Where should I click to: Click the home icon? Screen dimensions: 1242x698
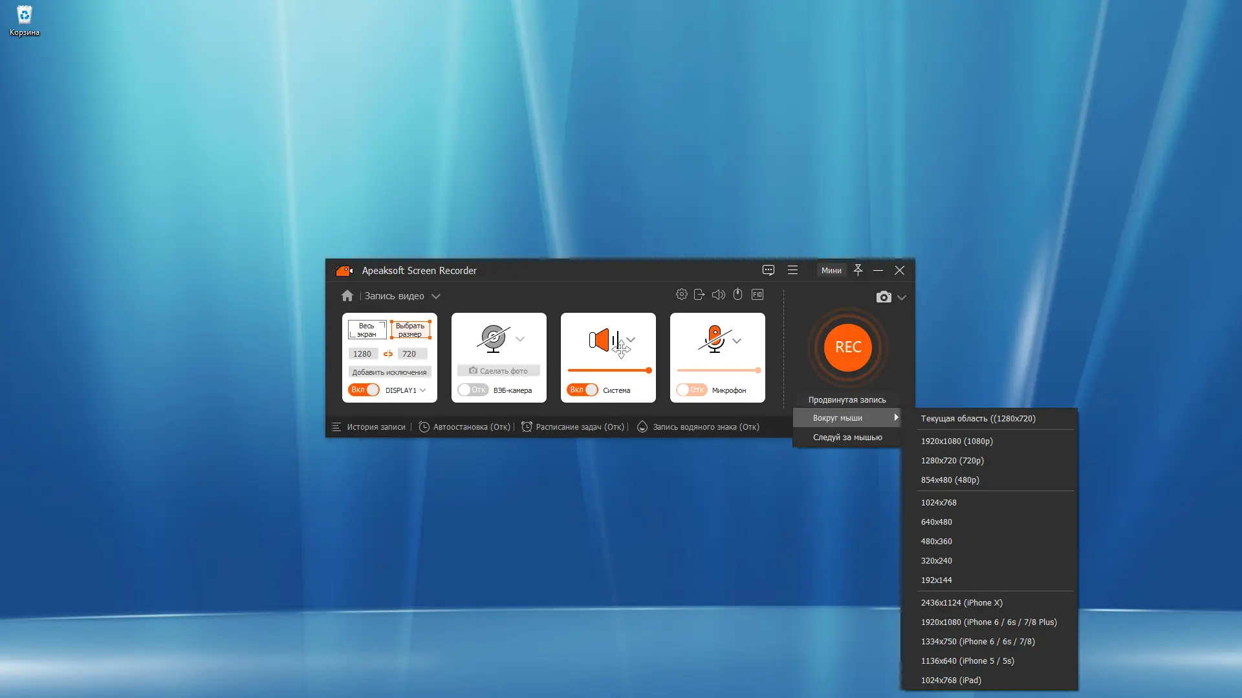(347, 295)
